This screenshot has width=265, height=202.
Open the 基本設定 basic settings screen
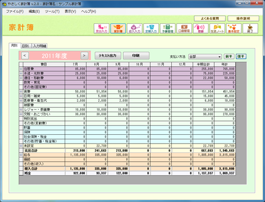click(233, 28)
